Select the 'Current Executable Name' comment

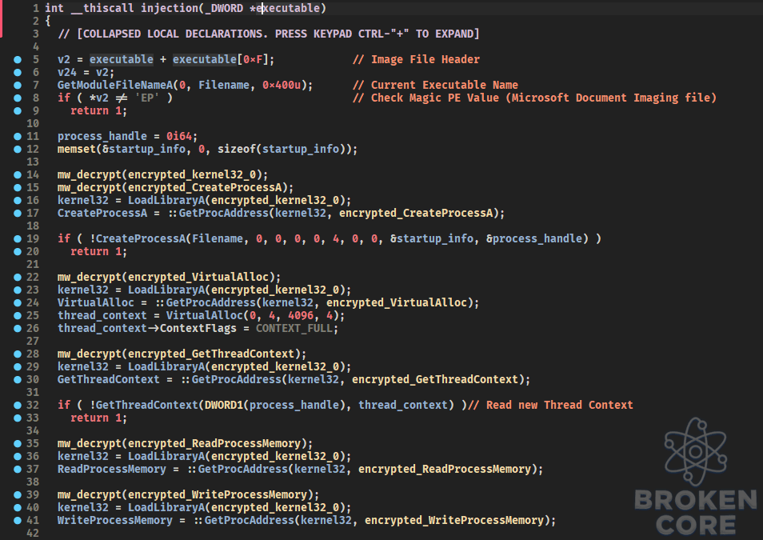pyautogui.click(x=435, y=86)
